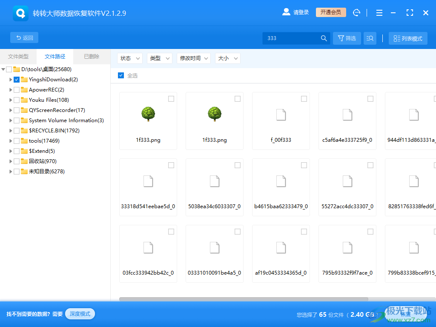Click the search magnifier icon in the search box
The width and height of the screenshot is (436, 327).
pyautogui.click(x=324, y=38)
